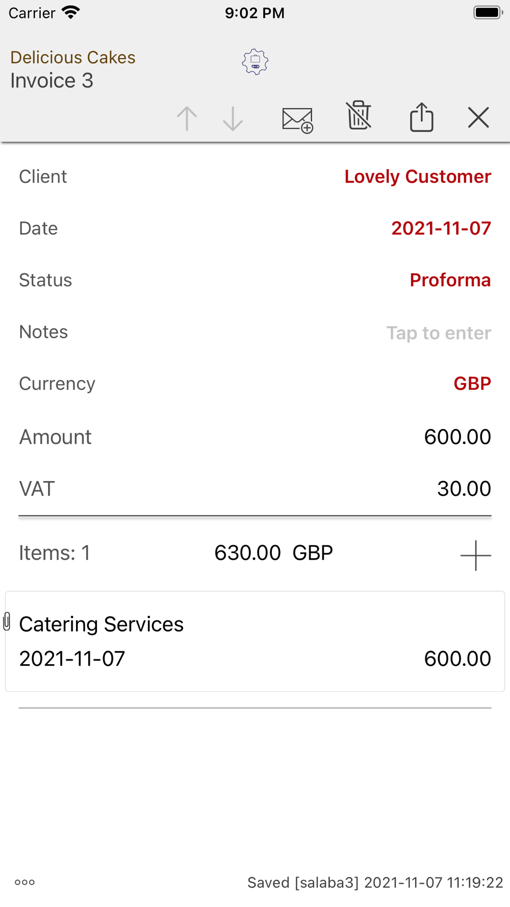The width and height of the screenshot is (510, 907).
Task: Close the invoice with X icon
Action: pos(478,118)
